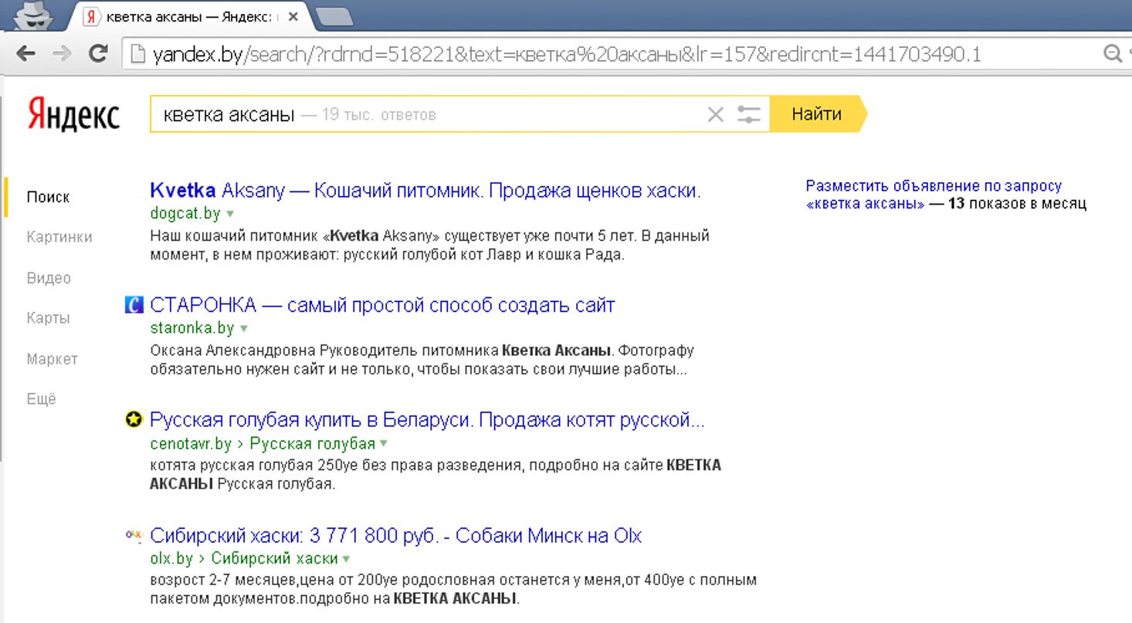Click snippet text about кот Лавр и кошка Рада
The height and width of the screenshot is (623, 1132).
click(387, 255)
